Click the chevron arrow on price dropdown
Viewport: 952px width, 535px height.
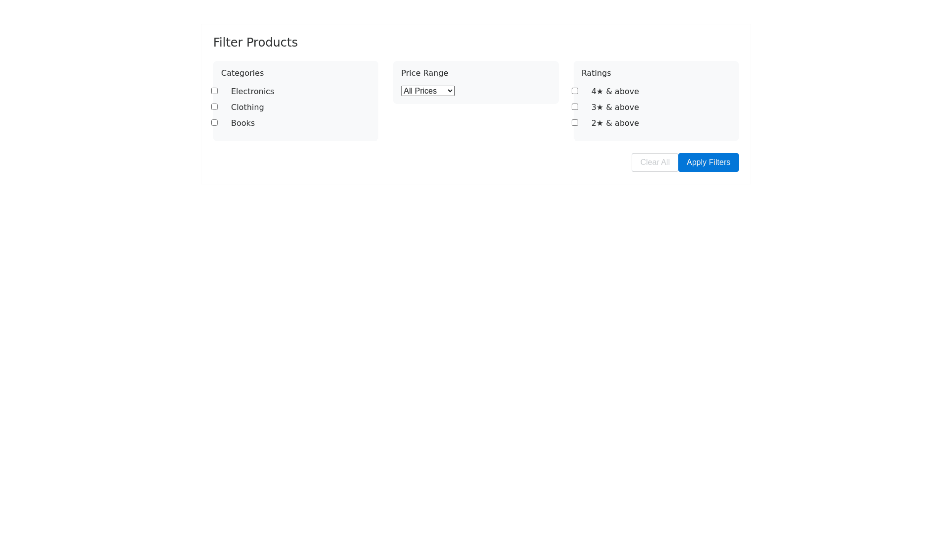point(450,91)
